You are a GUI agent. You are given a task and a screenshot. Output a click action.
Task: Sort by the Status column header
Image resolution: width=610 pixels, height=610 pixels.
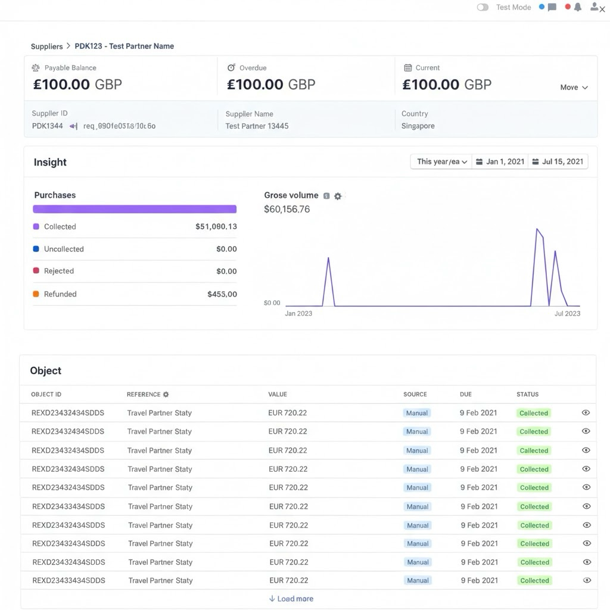pyautogui.click(x=527, y=394)
